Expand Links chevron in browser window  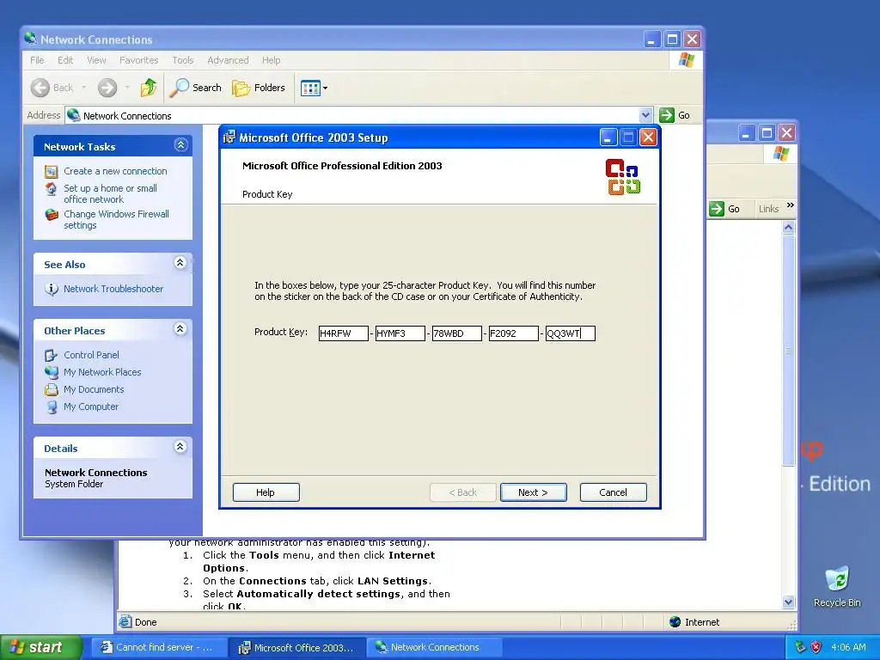791,205
